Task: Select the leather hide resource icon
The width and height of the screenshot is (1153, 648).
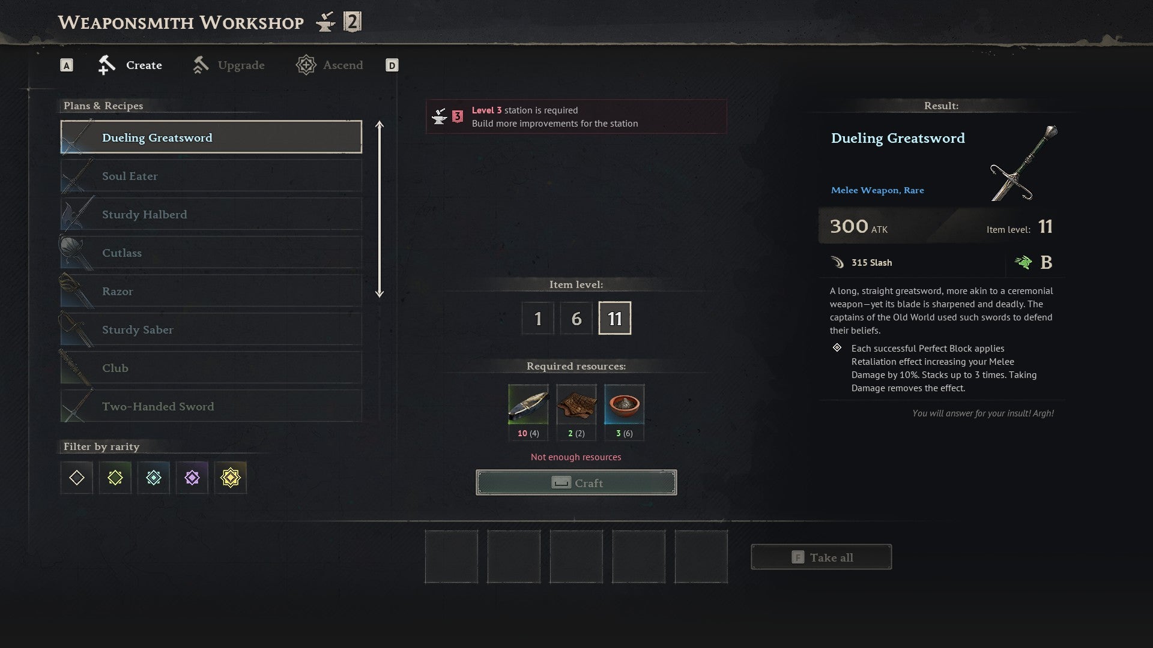Action: pos(576,405)
